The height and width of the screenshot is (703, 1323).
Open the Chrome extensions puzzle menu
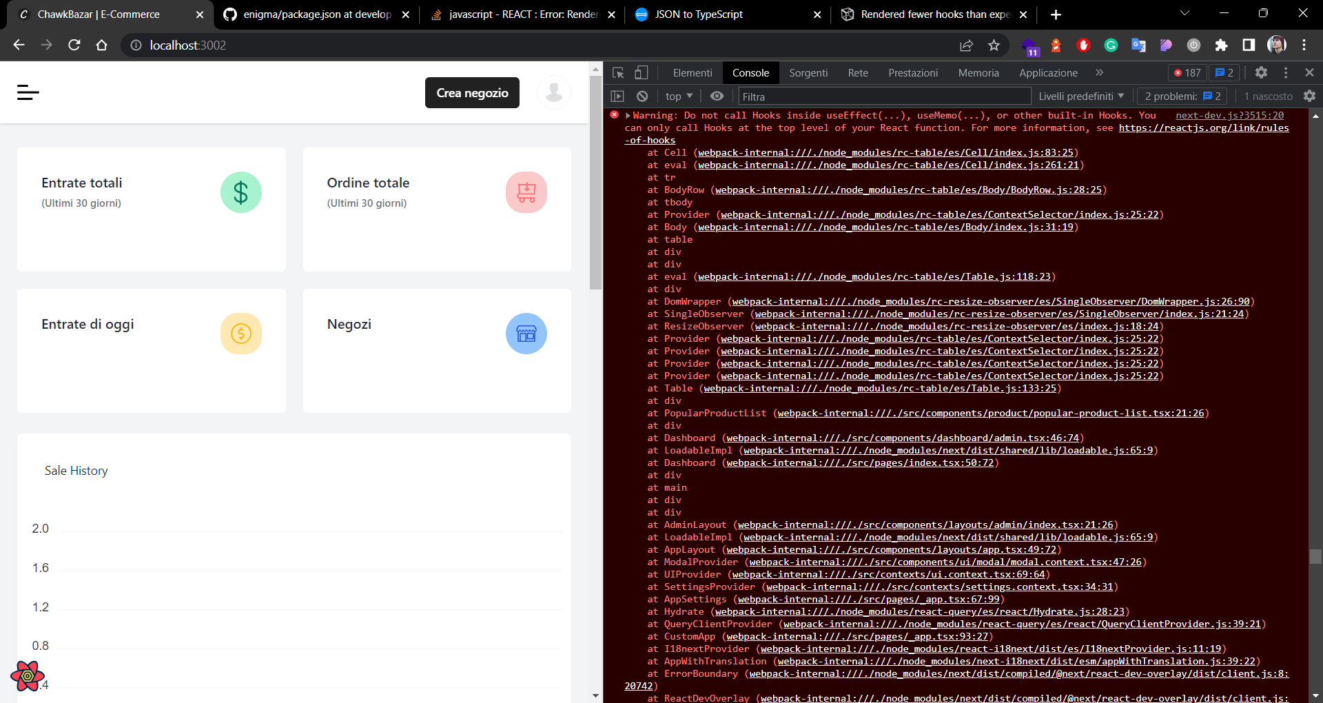coord(1221,45)
